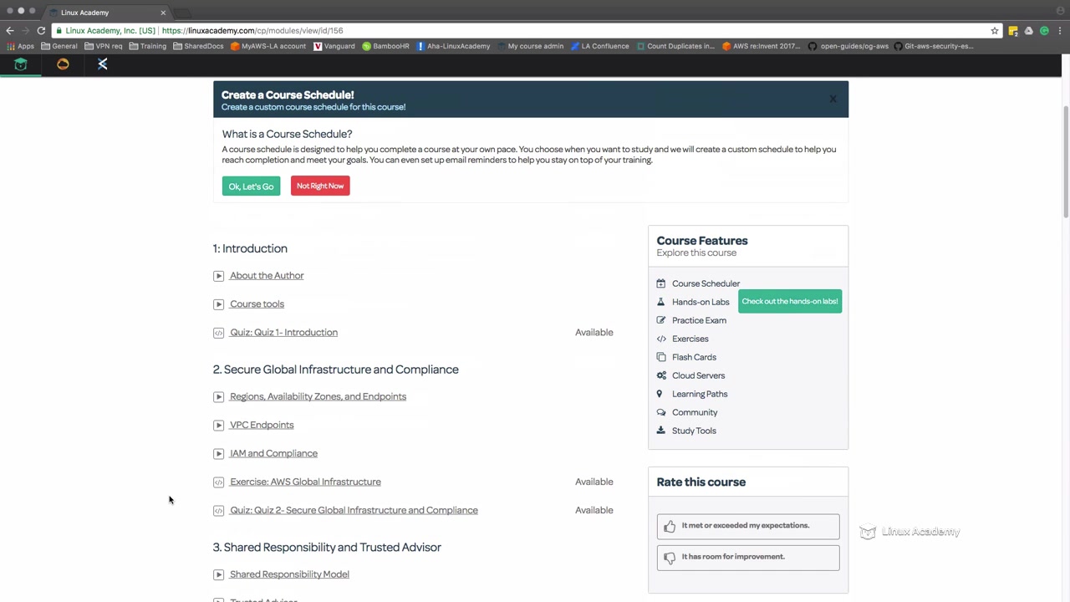Start Quiz 2- Secure Global Infrastructure and Compliance
The width and height of the screenshot is (1070, 602).
[x=354, y=511]
